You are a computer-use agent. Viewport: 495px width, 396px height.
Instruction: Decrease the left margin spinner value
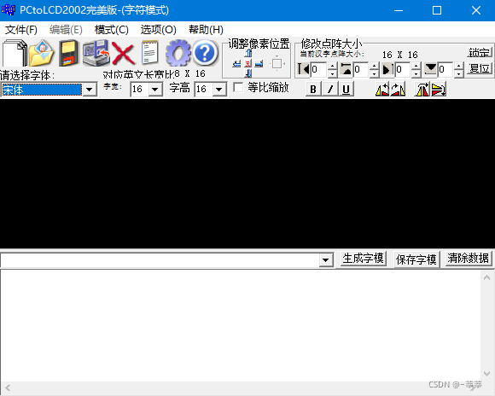pyautogui.click(x=332, y=73)
